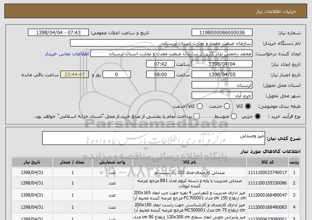
Task: Select the کالا radio button
Action: 248,106
